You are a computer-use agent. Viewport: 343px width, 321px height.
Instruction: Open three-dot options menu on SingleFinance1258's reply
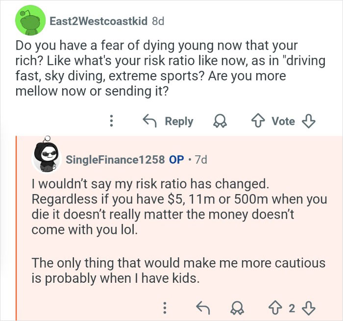pyautogui.click(x=165, y=308)
